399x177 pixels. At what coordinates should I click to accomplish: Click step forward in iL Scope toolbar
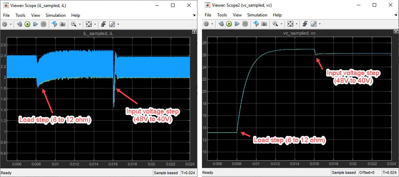(35, 24)
